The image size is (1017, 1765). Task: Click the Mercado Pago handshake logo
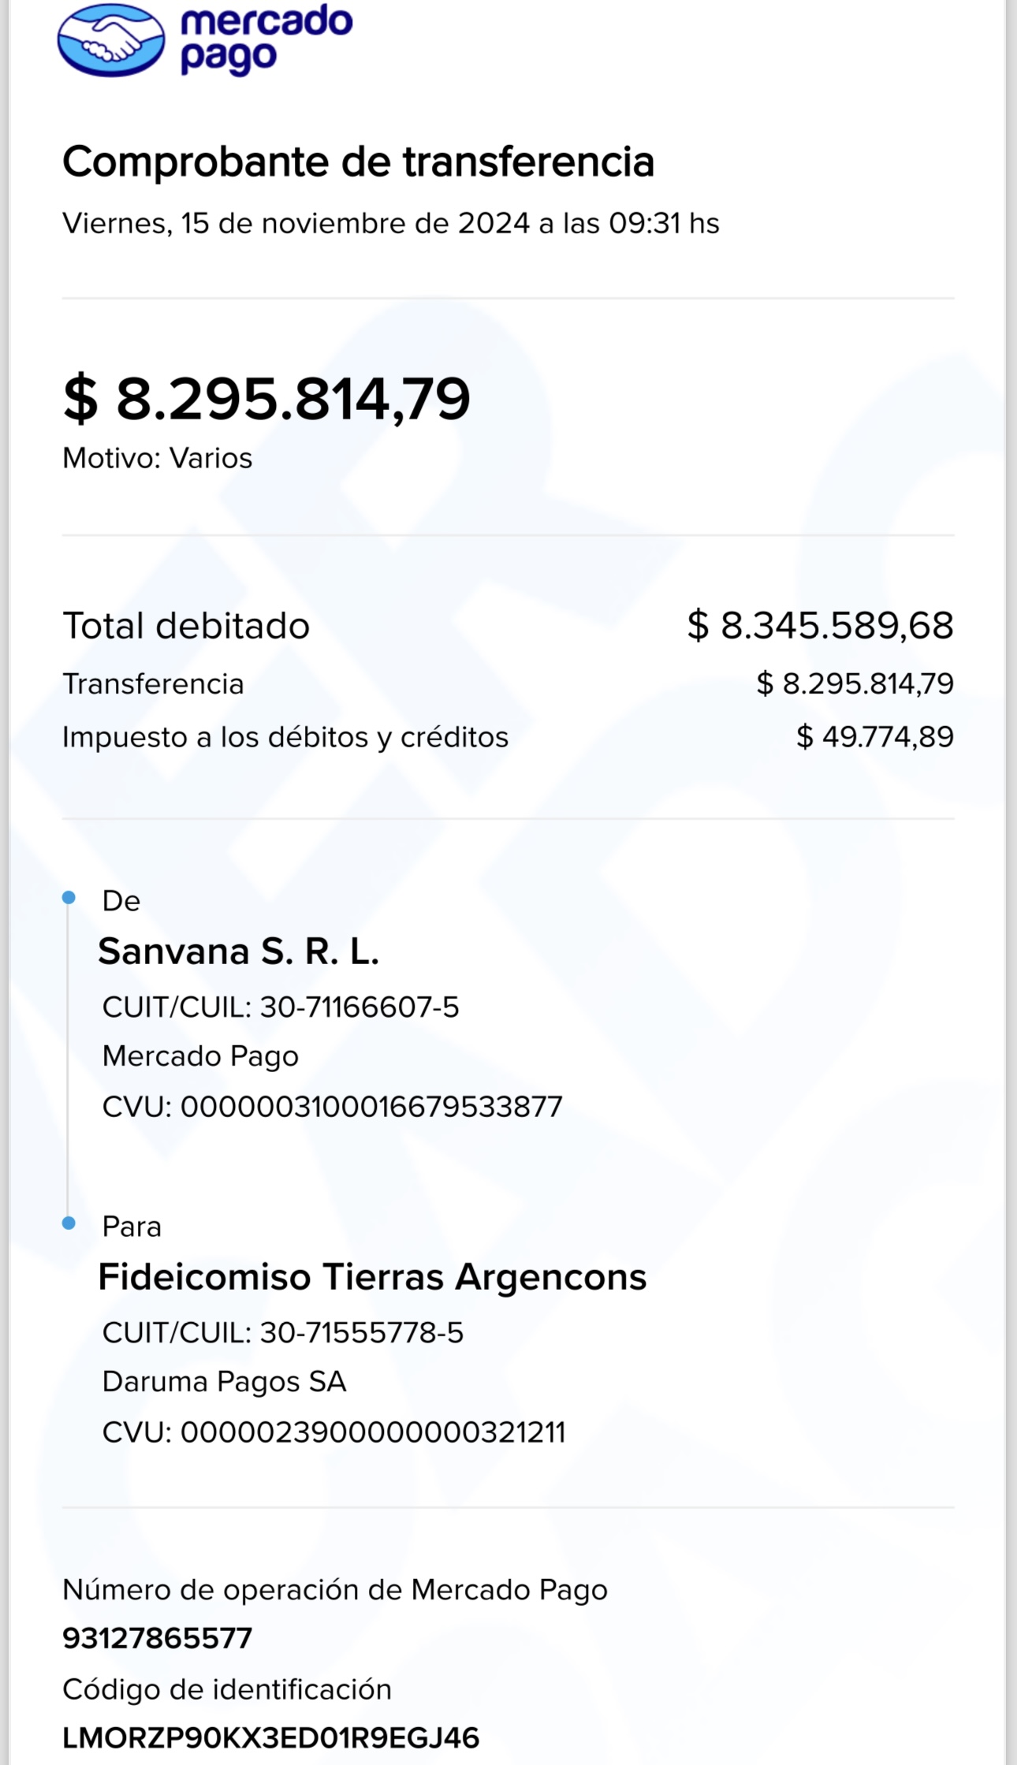(x=111, y=40)
